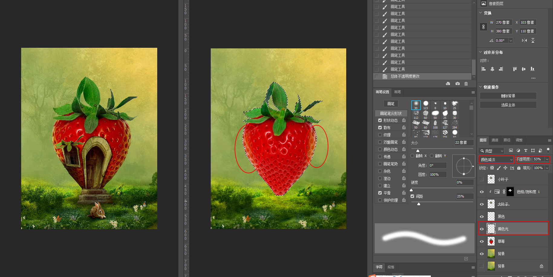Click the trash icon in History panel

(x=466, y=84)
